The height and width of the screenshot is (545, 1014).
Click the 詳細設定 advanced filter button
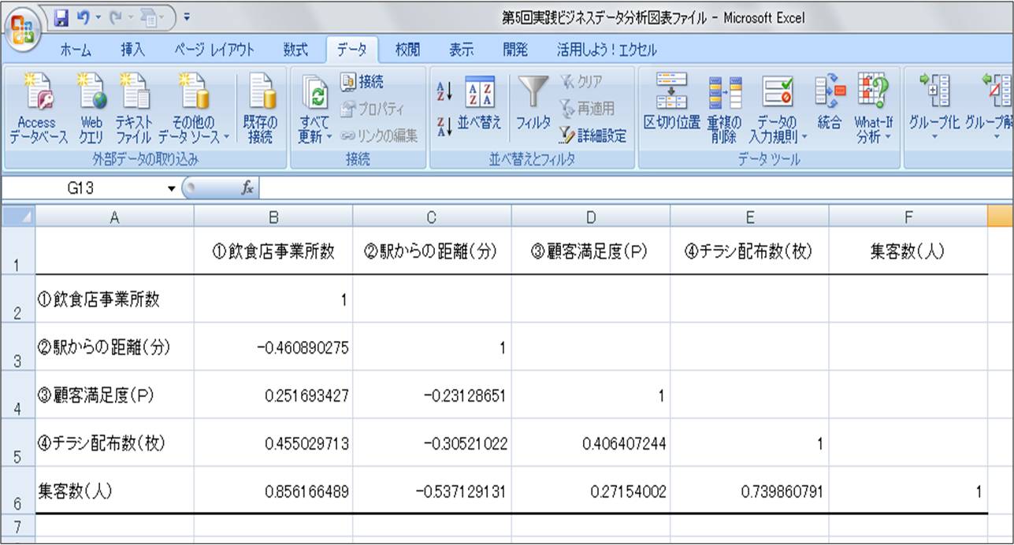[593, 135]
